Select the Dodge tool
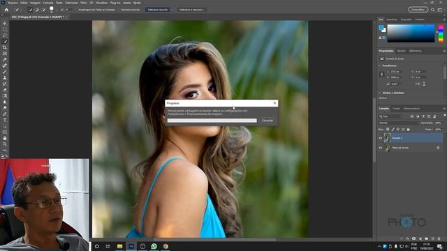This screenshot has height=251, width=447. pyautogui.click(x=5, y=108)
